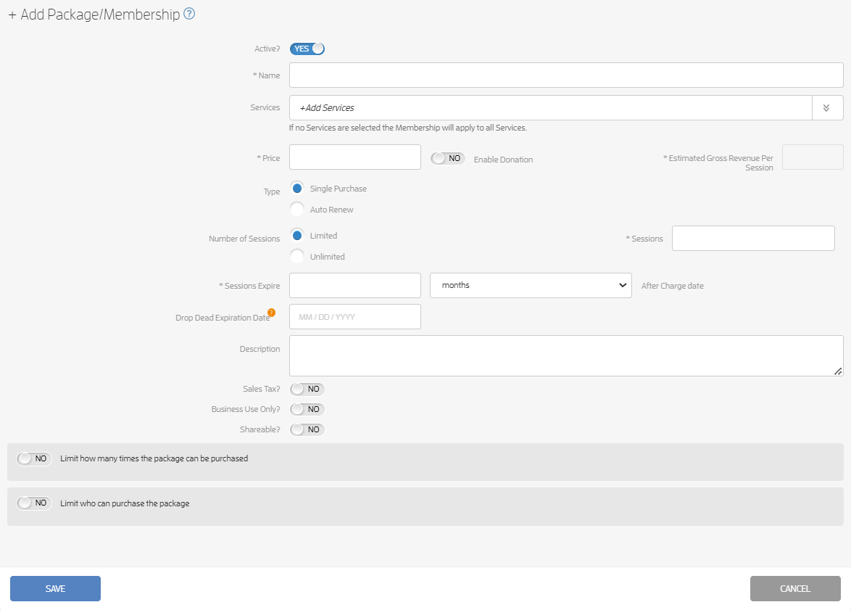This screenshot has width=851, height=610.
Task: Click the orange Drop Dead Expiration Date info icon
Action: click(x=271, y=313)
